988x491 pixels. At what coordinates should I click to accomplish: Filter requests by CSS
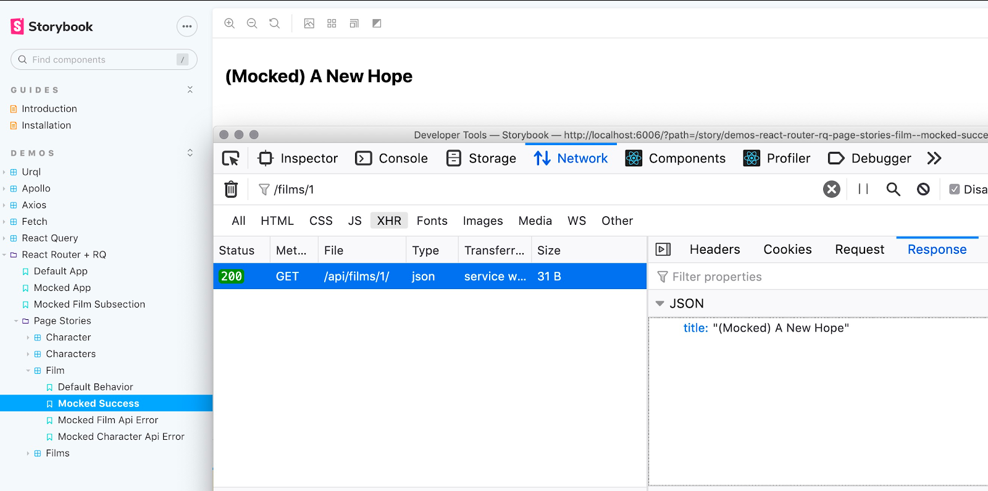pyautogui.click(x=321, y=220)
